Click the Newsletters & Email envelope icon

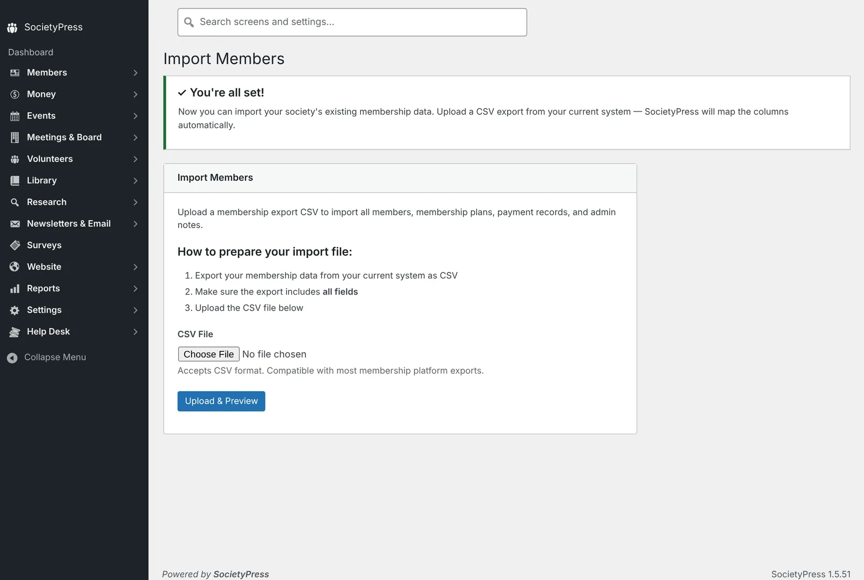(15, 224)
